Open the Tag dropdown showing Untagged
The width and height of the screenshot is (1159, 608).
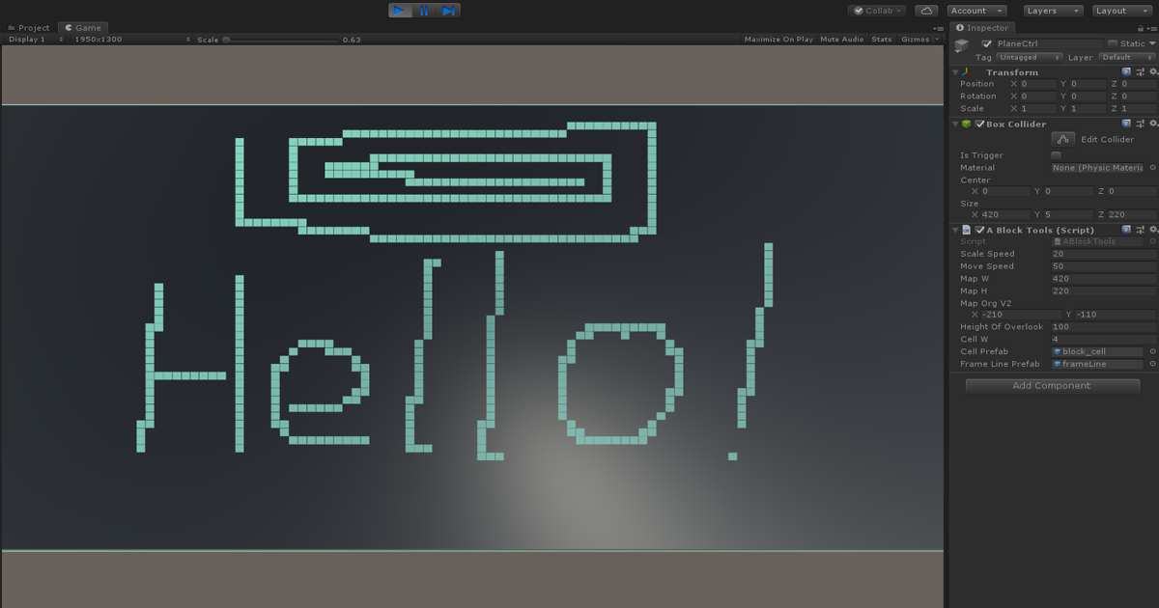[x=1029, y=58]
